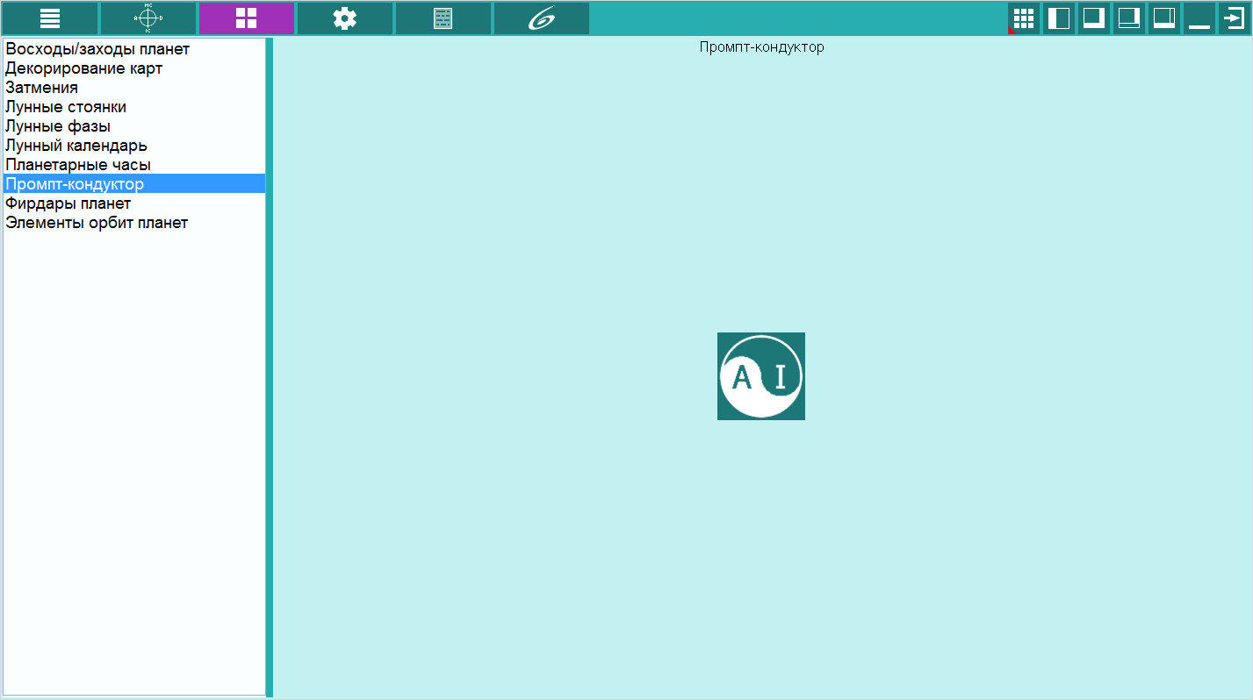Switch to bottom-and-right panel layout icon
This screenshot has height=700, width=1253.
click(1094, 18)
